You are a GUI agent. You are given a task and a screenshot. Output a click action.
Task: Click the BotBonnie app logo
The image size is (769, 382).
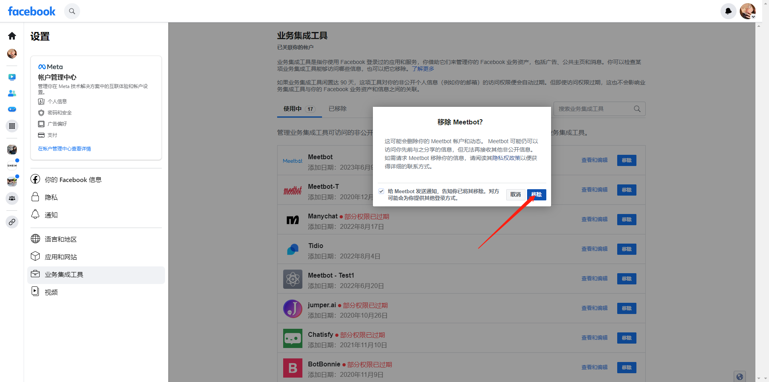293,368
